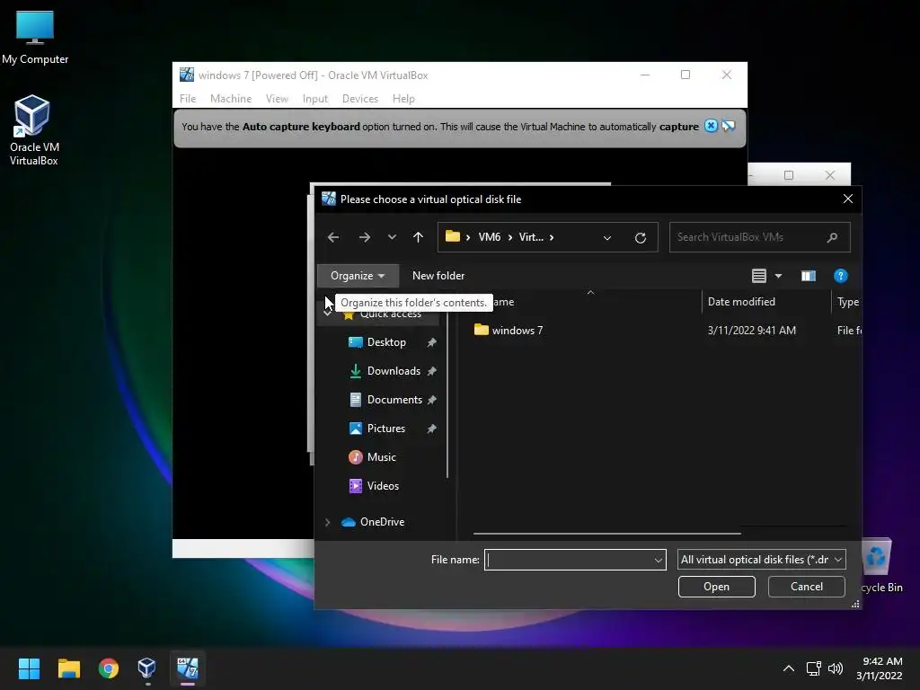Toggle the preview pane
Image resolution: width=920 pixels, height=690 pixels.
point(809,276)
